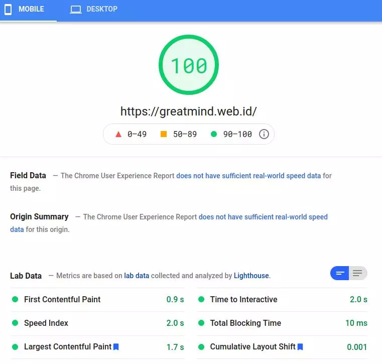Open Field Data insufficient speed data link
The image size is (382, 364).
coord(248,176)
